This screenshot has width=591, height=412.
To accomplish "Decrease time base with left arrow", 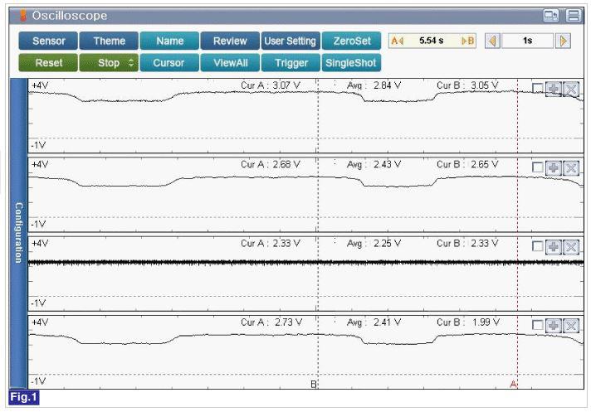I will (x=492, y=41).
